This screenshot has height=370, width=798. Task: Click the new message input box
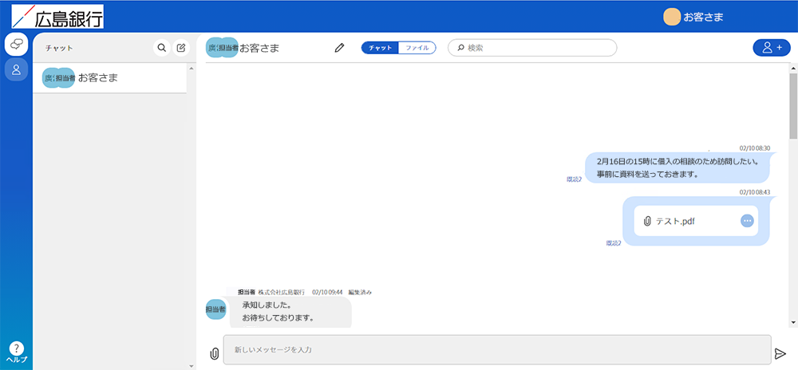pyautogui.click(x=497, y=350)
